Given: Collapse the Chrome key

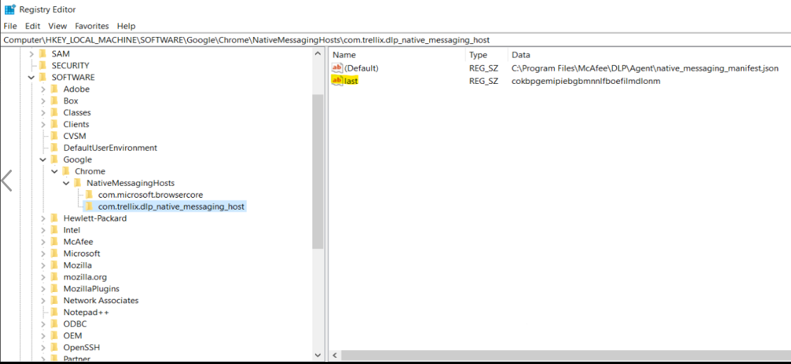Looking at the screenshot, I should click(x=55, y=171).
